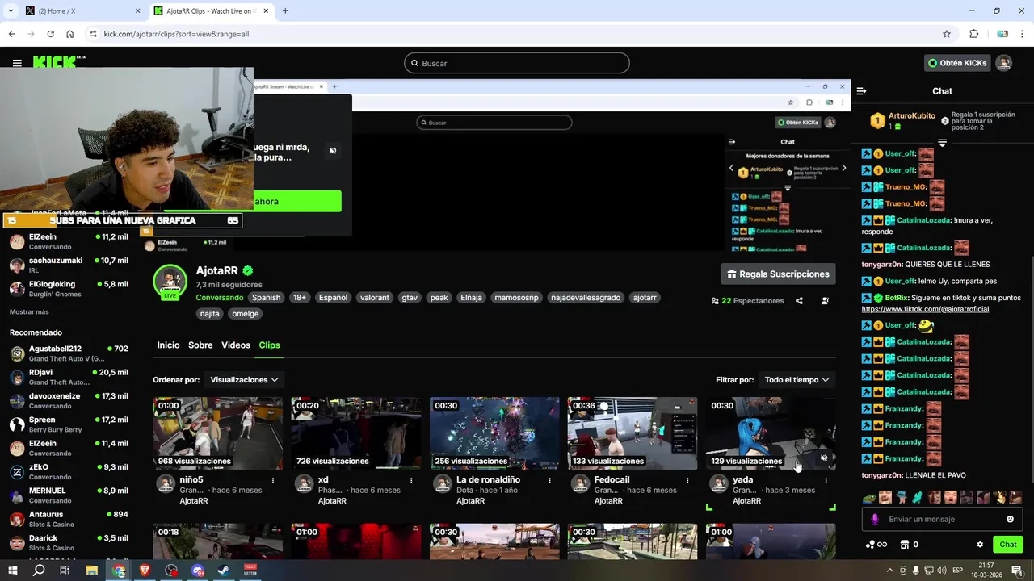Viewport: 1034px width, 581px height.
Task: Reload the page in browser toolbar
Action: coord(50,34)
